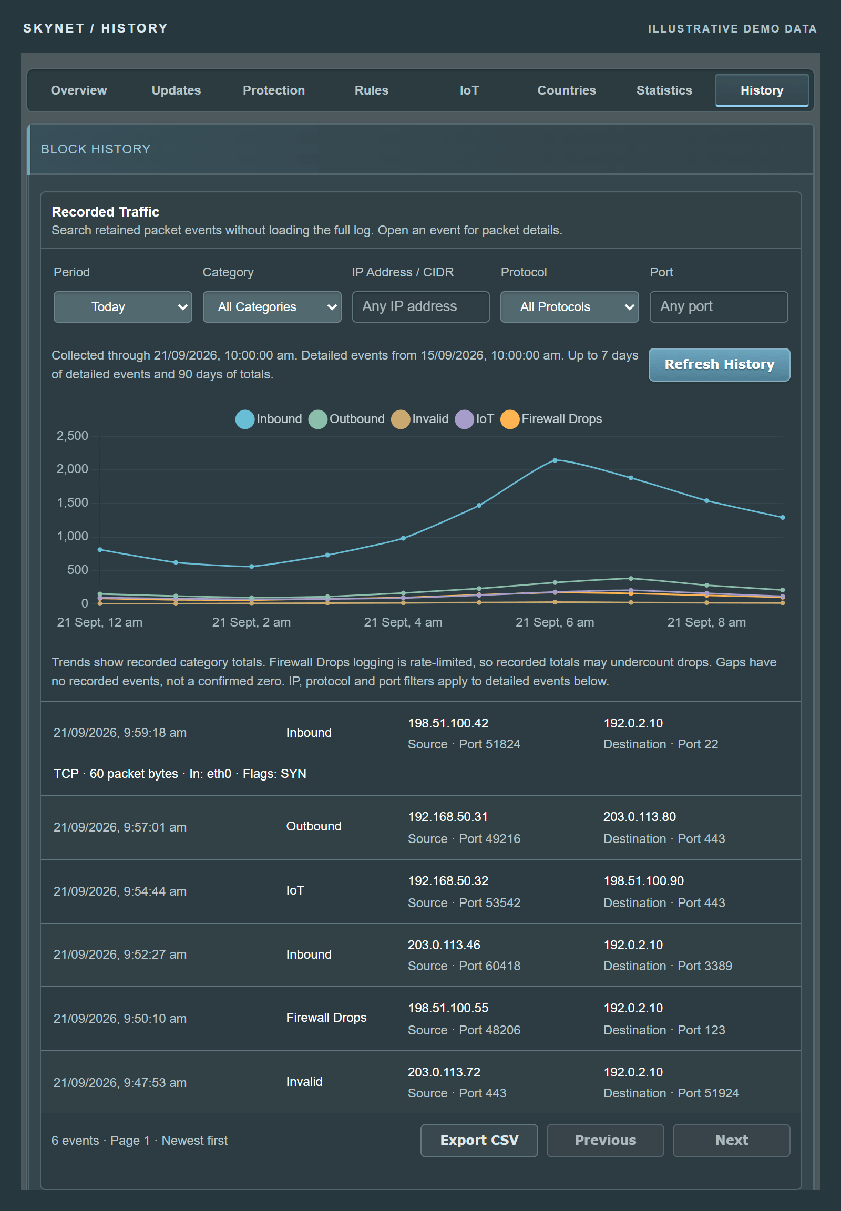The width and height of the screenshot is (841, 1211).
Task: Click the Previous page button
Action: tap(605, 1140)
